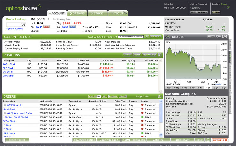Select the Today chart period tab
This screenshot has width=236, height=146.
tap(168, 88)
